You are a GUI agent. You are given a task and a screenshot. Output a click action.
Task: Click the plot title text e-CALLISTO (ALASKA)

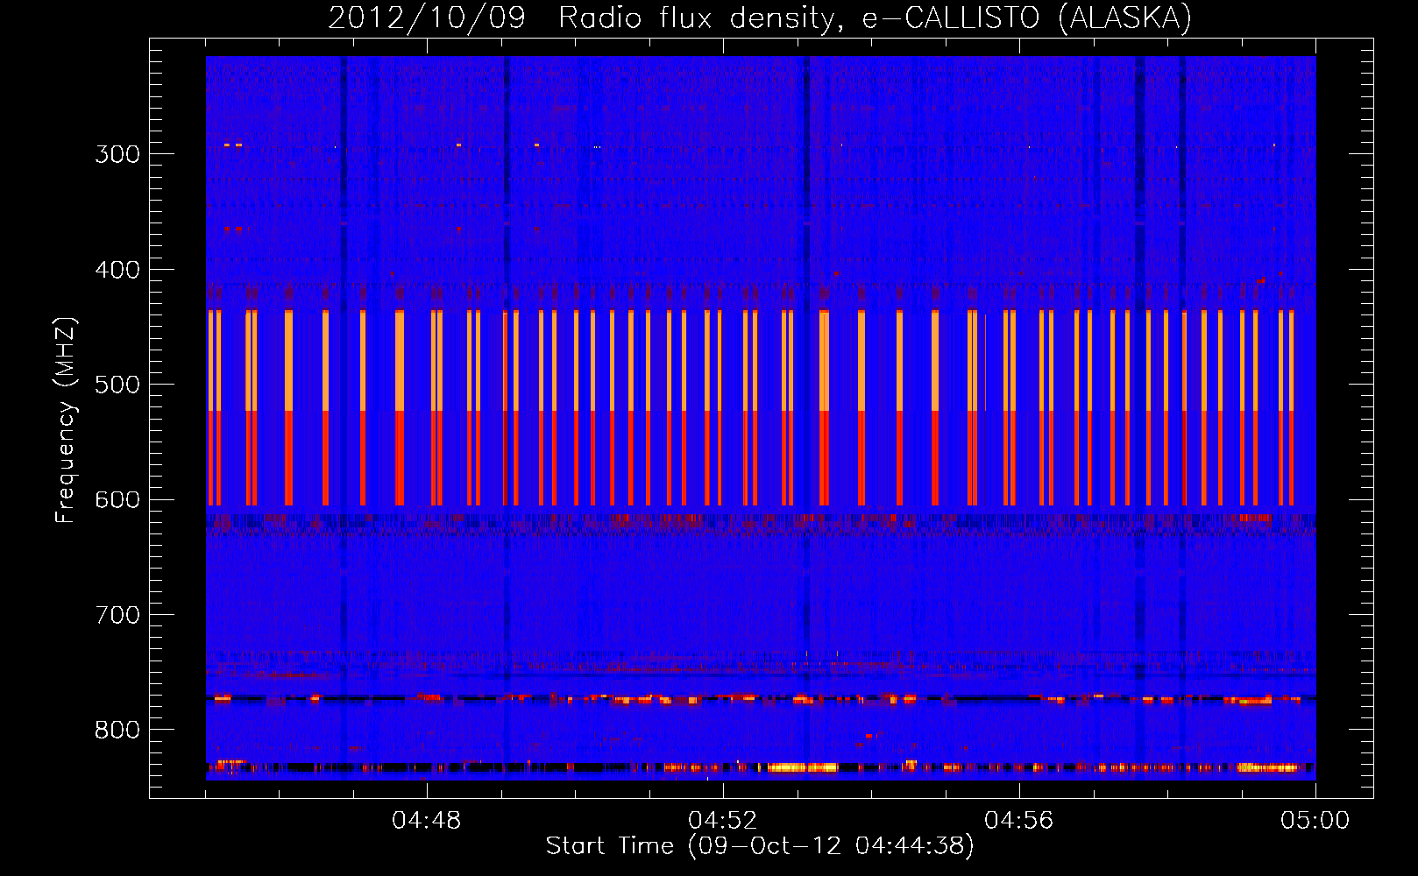click(1026, 18)
